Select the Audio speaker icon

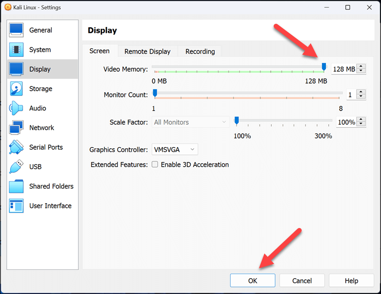16,108
